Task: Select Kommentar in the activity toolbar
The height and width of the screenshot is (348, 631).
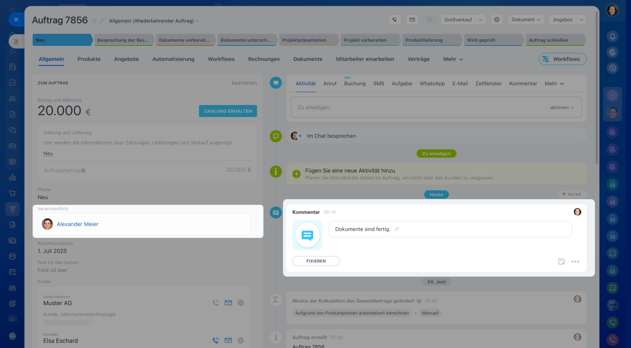Action: click(523, 84)
